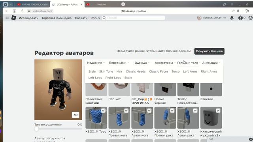Screen dimensions: 253x142
Task: Reload the page
Action: pyautogui.click(x=22, y=11)
